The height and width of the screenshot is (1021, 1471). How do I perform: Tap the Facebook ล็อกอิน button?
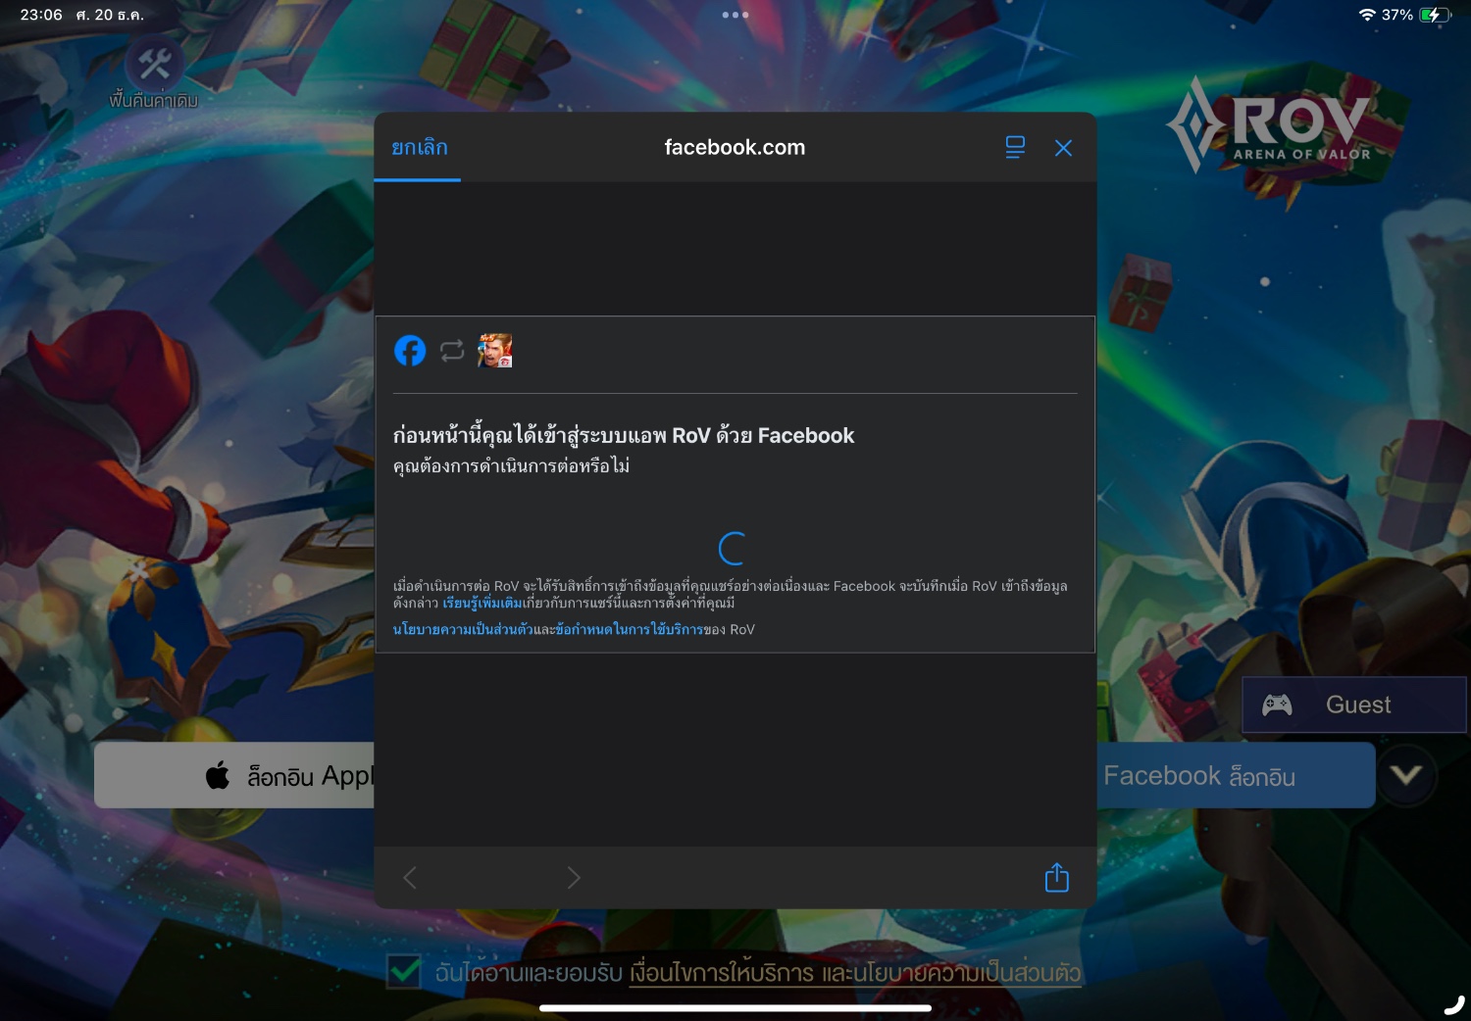[1236, 775]
